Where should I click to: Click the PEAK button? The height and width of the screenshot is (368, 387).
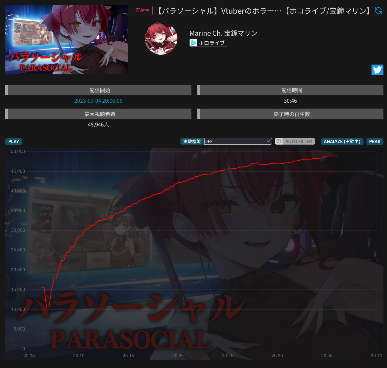tap(375, 141)
